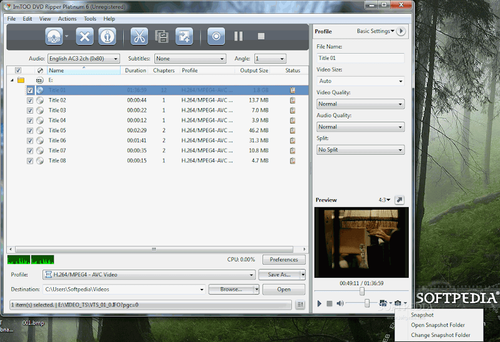Uncheck the Title 02 checkbox

(30, 100)
